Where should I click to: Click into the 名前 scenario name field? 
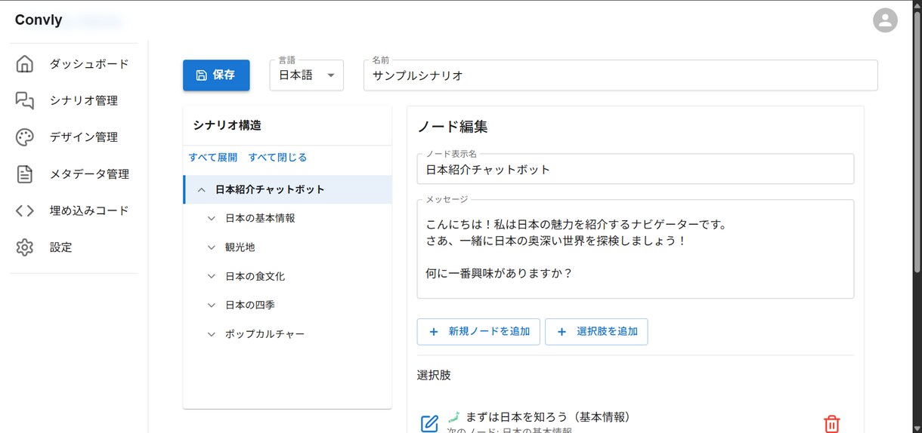(620, 75)
